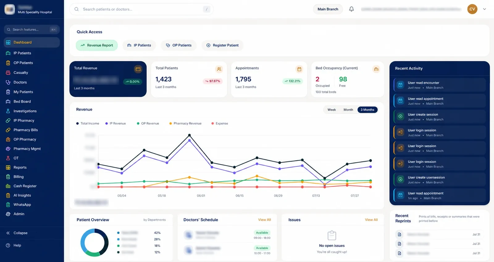494x262 pixels.
Task: Click the Bed Board sidebar icon
Action: (8, 101)
